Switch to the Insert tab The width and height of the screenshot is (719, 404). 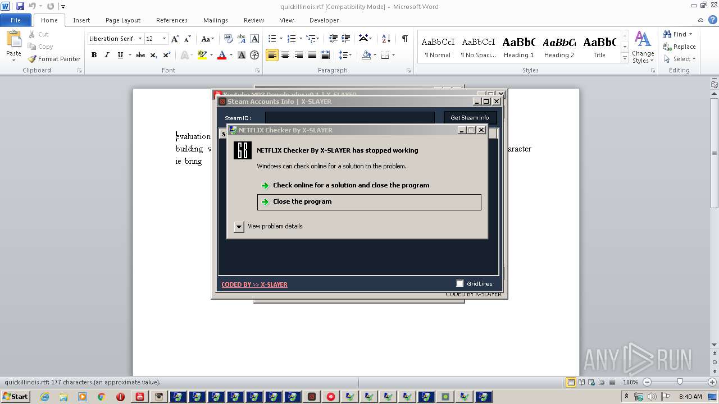point(81,20)
